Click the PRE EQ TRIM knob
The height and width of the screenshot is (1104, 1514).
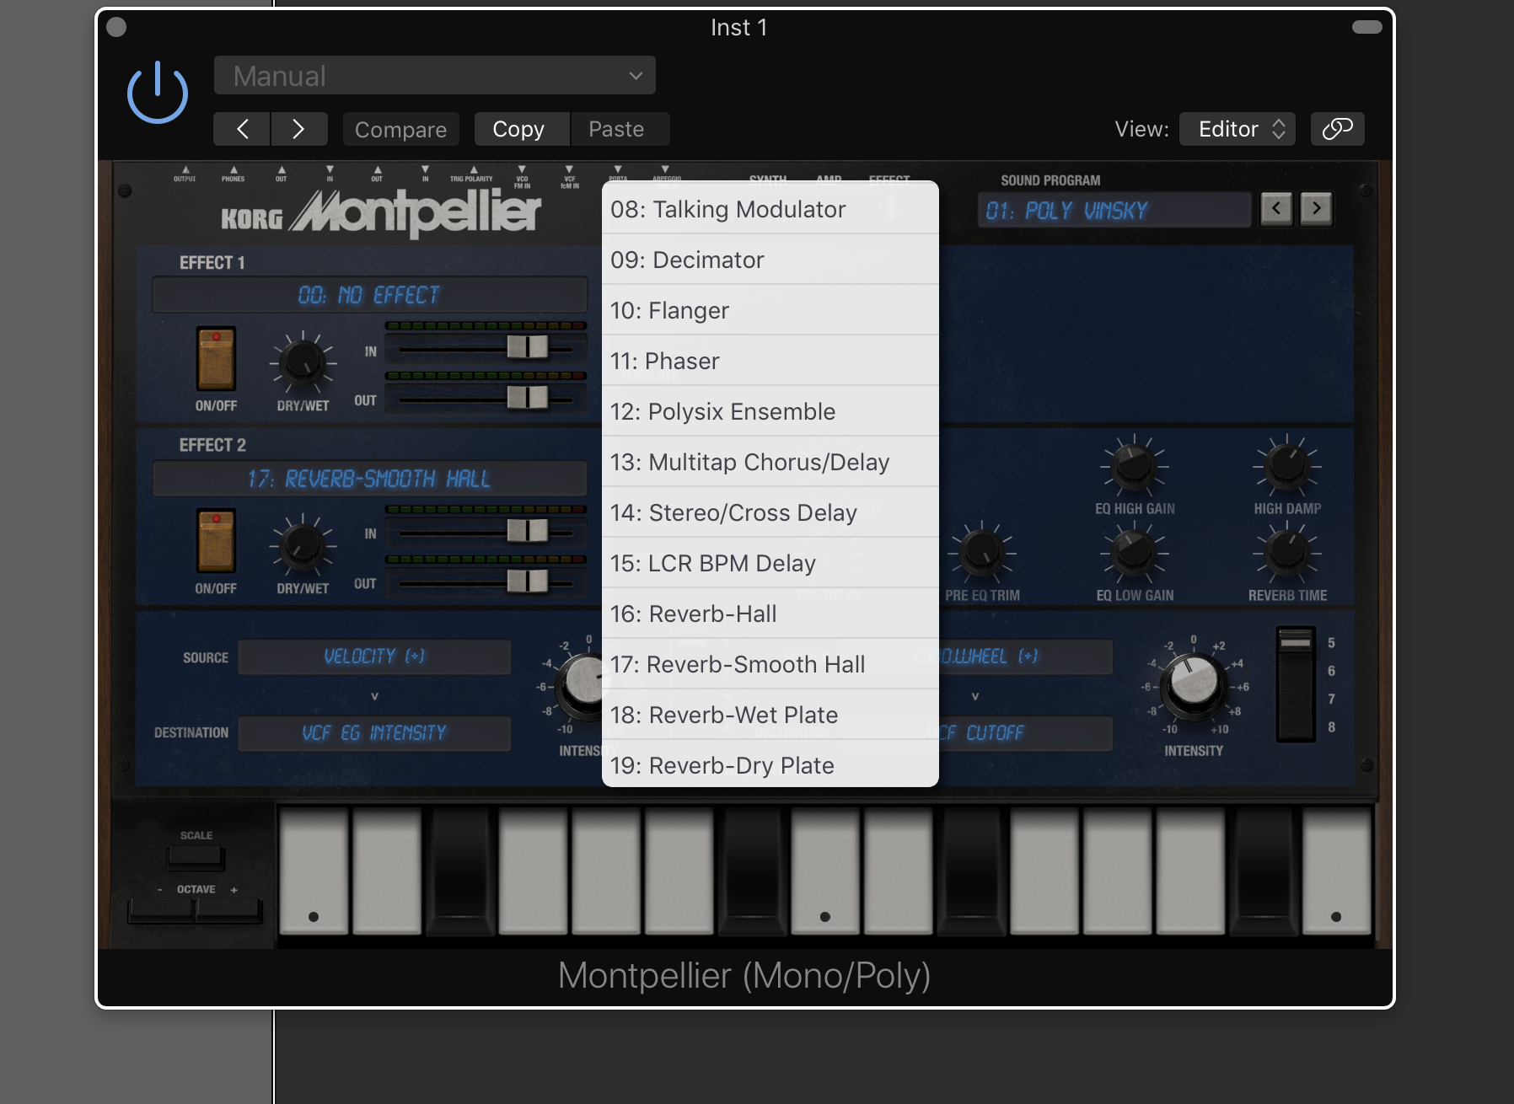coord(982,553)
